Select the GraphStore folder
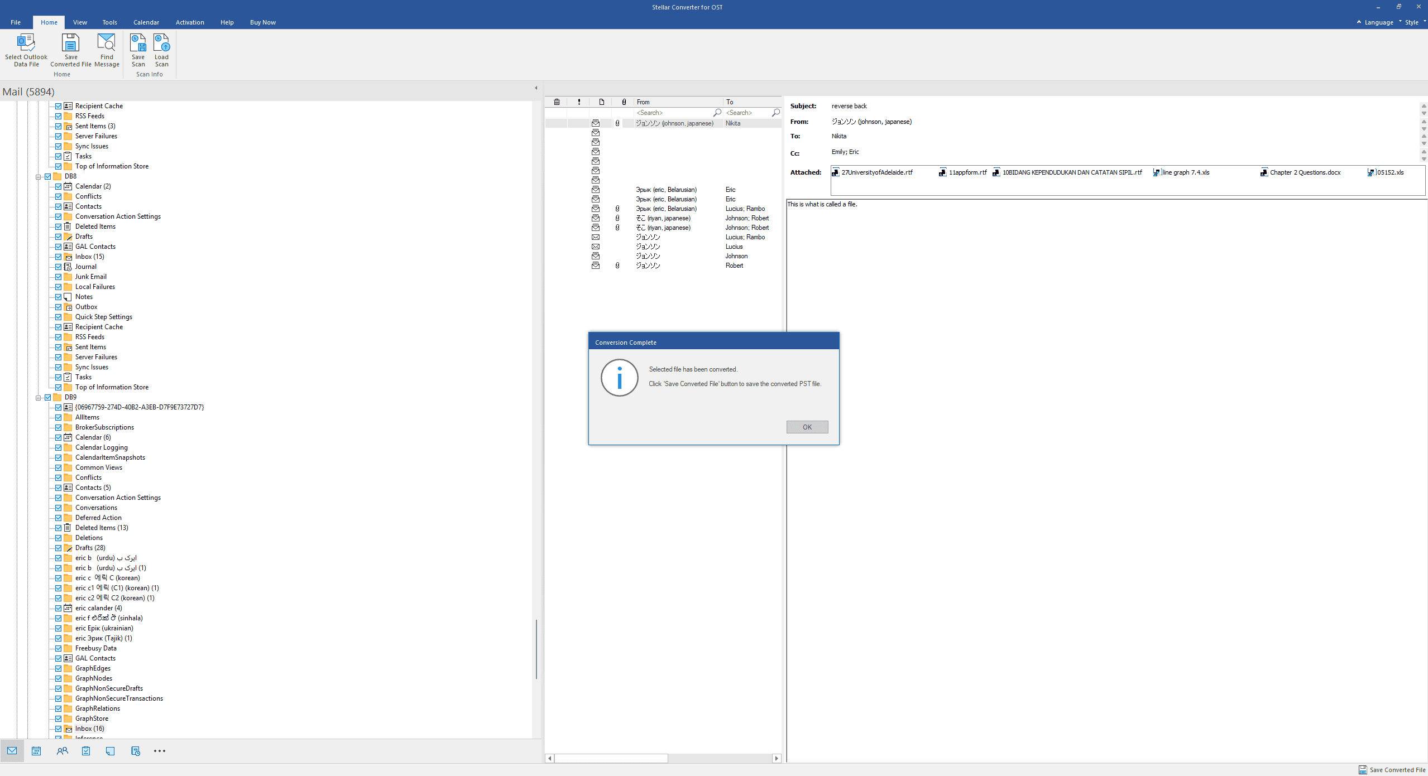 (92, 719)
